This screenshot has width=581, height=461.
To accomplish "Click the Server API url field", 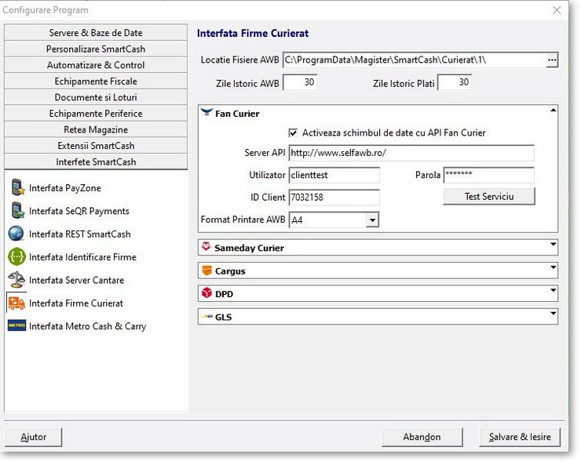I will [411, 153].
